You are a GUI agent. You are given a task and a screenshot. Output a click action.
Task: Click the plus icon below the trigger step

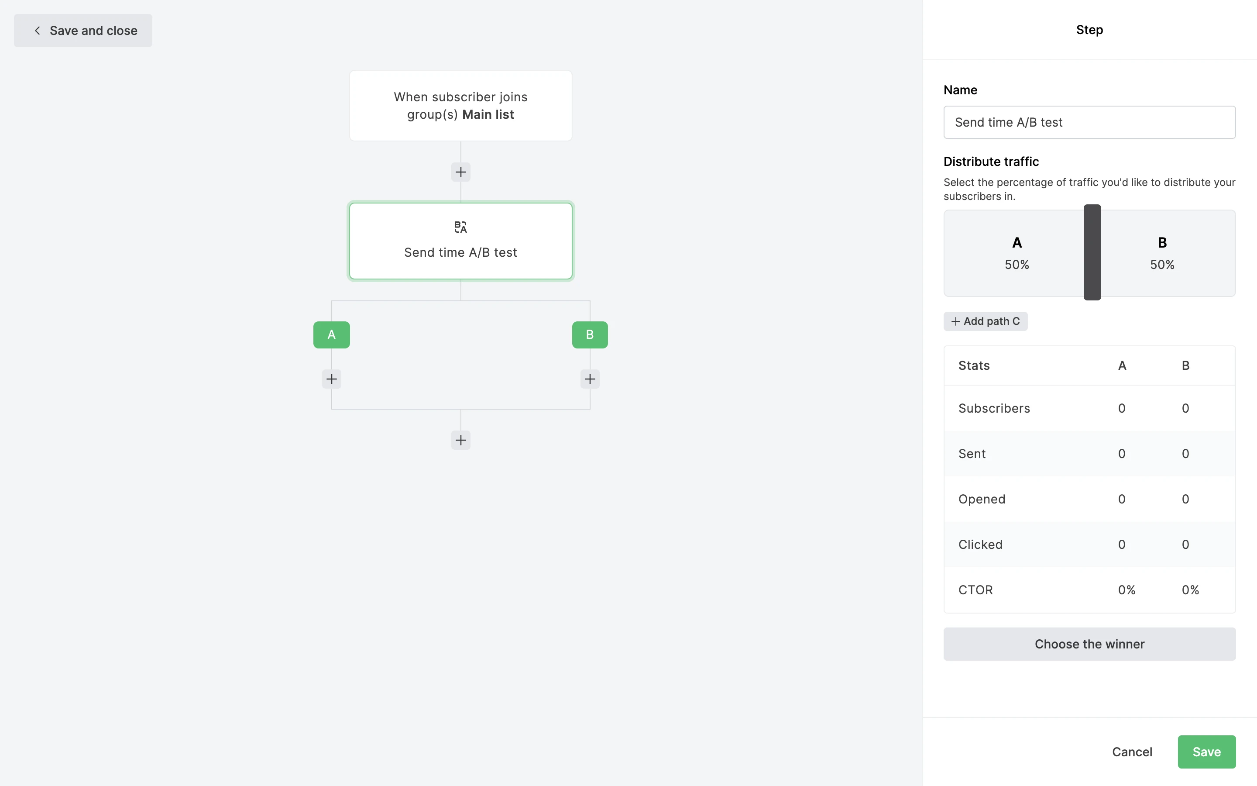[460, 172]
